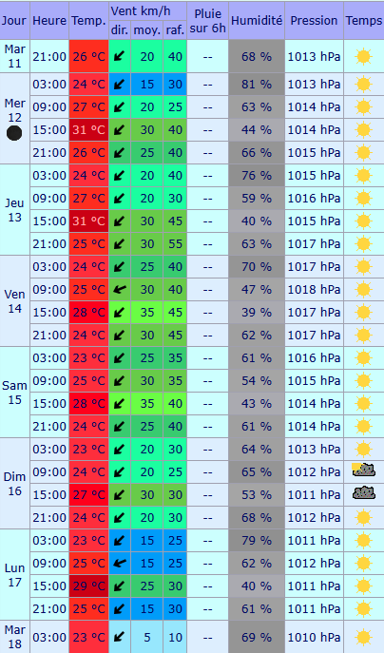Screen dimensions: 384x653
Task: Select the Sam 15 day cell
Action: click(x=14, y=393)
